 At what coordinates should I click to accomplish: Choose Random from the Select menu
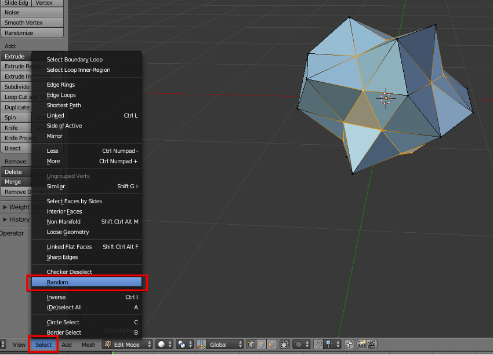[86, 283]
